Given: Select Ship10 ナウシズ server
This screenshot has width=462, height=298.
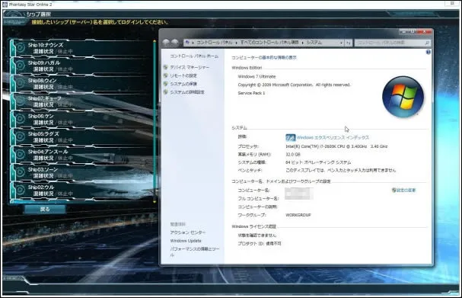Looking at the screenshot, I should coord(81,48).
